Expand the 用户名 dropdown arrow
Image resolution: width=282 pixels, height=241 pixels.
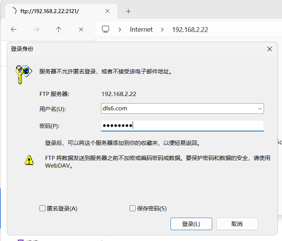260,108
